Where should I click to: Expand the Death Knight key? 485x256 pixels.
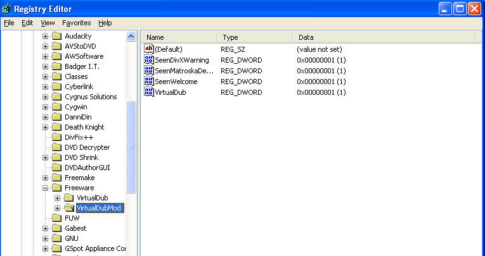tap(46, 128)
